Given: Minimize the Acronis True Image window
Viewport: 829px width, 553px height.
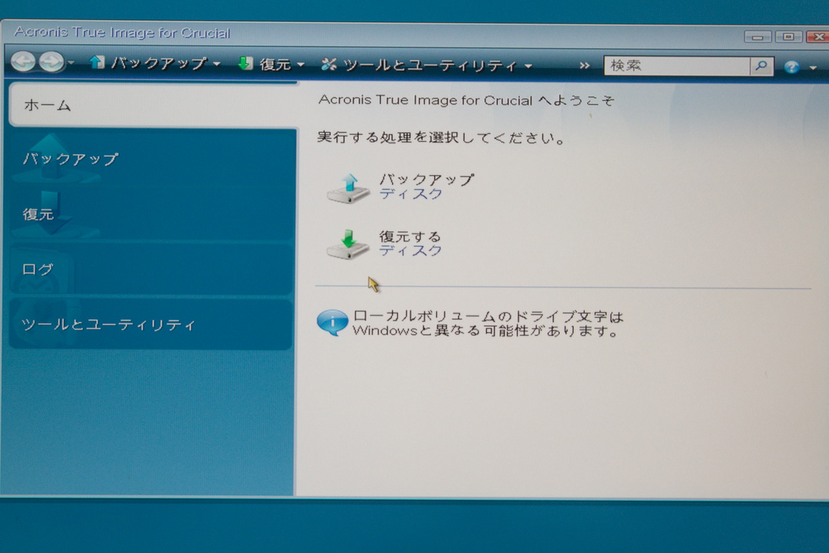Looking at the screenshot, I should [758, 37].
